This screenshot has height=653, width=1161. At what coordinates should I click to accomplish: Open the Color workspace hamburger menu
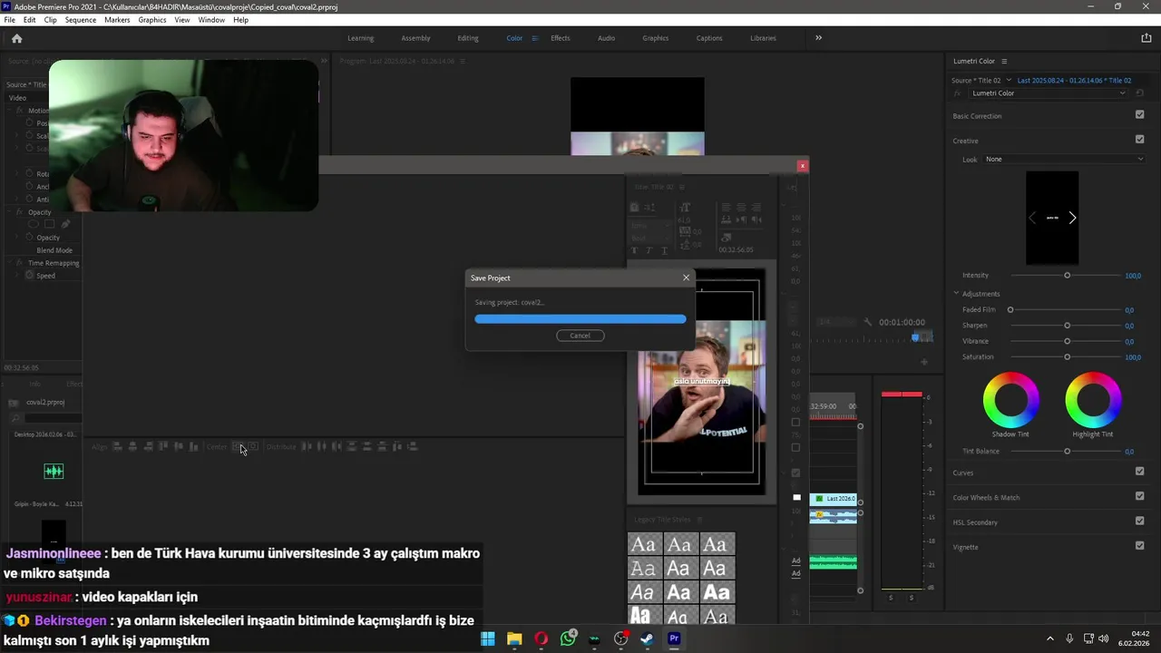click(x=535, y=38)
